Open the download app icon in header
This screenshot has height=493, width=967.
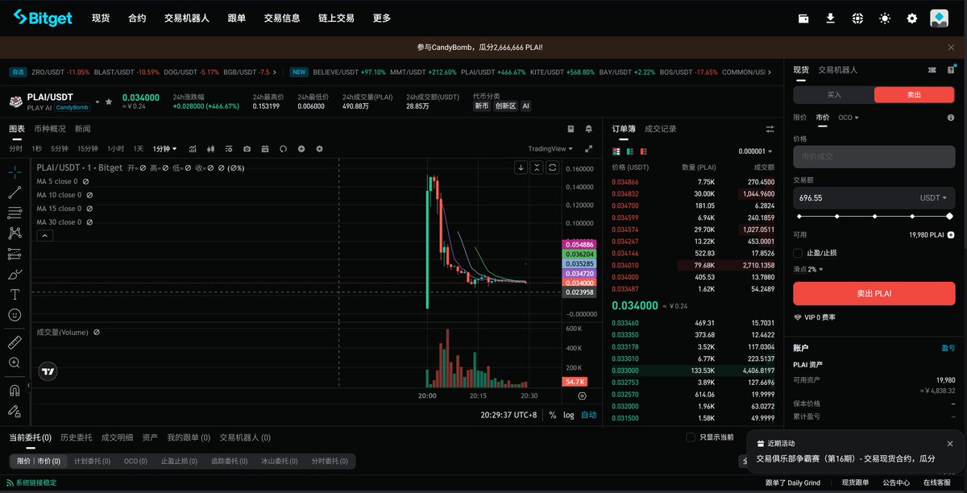(x=830, y=18)
